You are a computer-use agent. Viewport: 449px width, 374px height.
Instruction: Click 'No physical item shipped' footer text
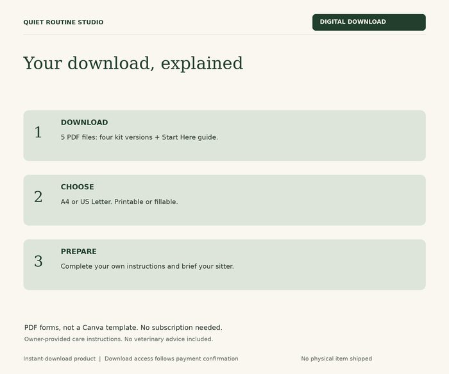tap(337, 359)
